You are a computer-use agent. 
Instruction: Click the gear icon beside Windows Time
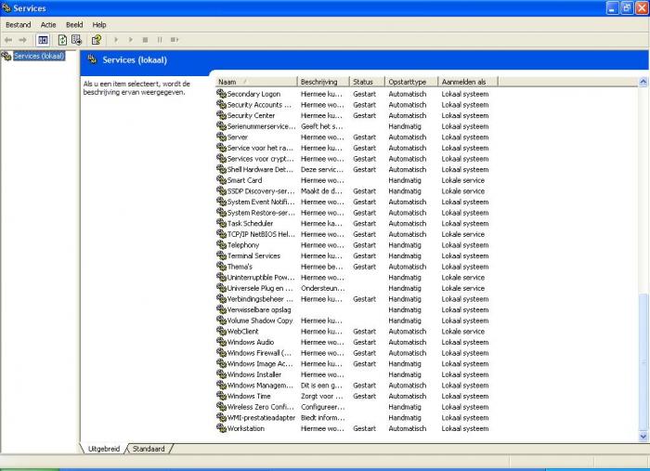[221, 396]
